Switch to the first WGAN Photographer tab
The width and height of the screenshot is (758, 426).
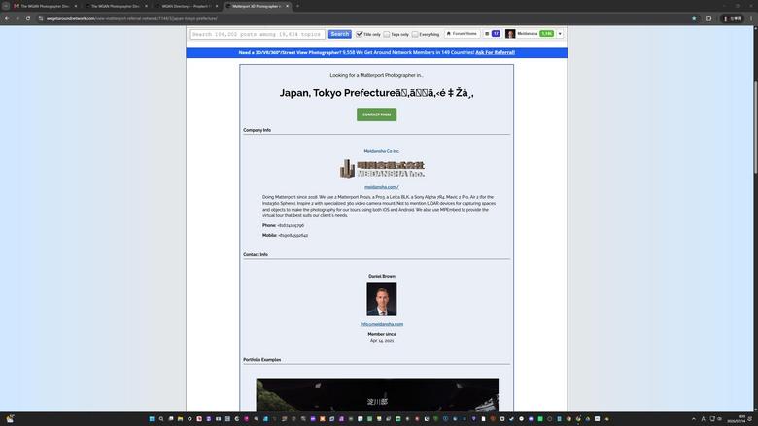tap(45, 6)
